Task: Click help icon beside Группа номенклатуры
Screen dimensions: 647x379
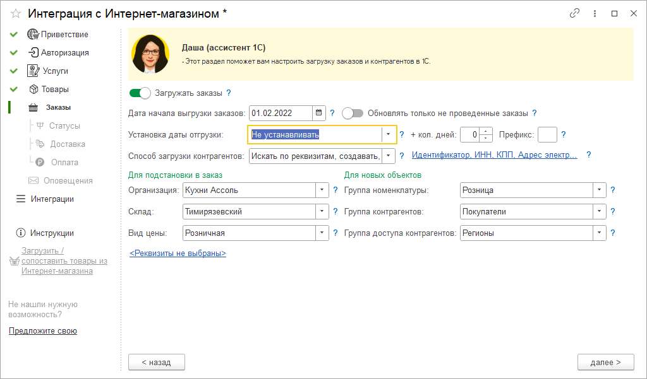Action: pos(612,190)
